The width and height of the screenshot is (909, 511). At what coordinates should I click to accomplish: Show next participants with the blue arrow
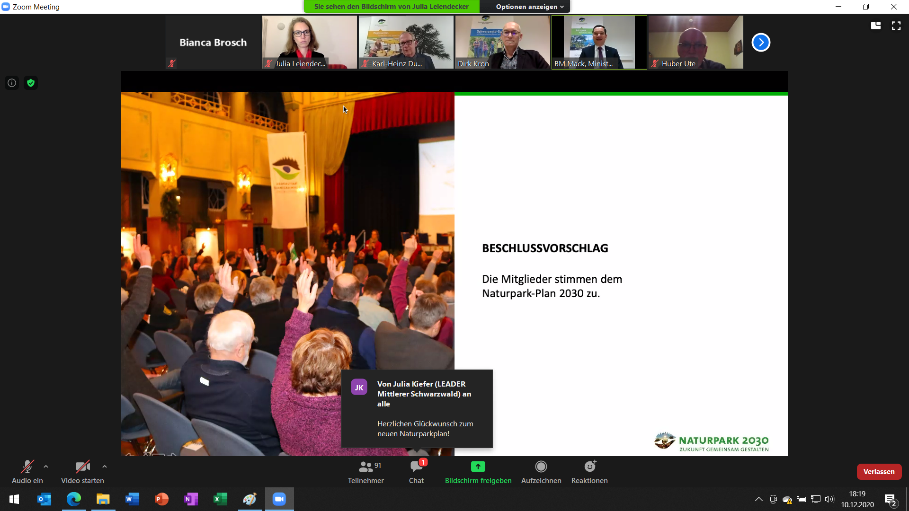click(761, 43)
